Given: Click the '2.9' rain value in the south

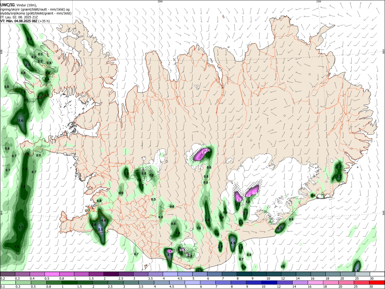Looking at the screenshot, I should coord(220,247).
